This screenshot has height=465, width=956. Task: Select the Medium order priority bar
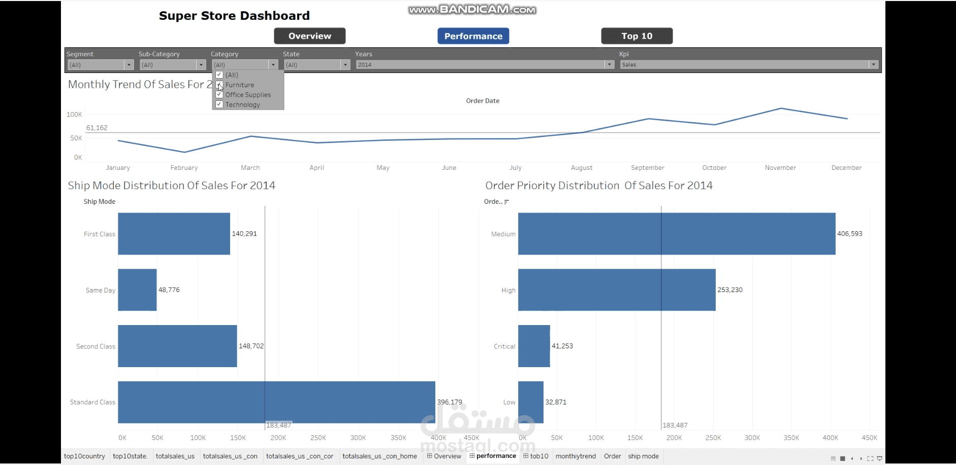point(677,234)
